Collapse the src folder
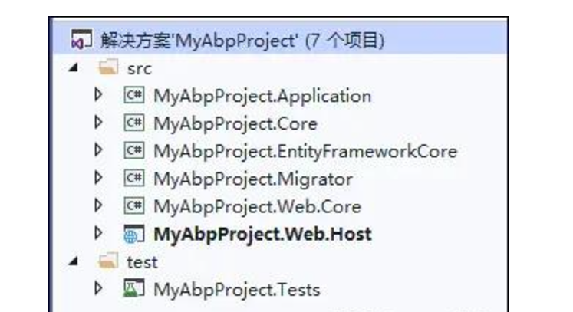573x312 pixels. pos(74,67)
